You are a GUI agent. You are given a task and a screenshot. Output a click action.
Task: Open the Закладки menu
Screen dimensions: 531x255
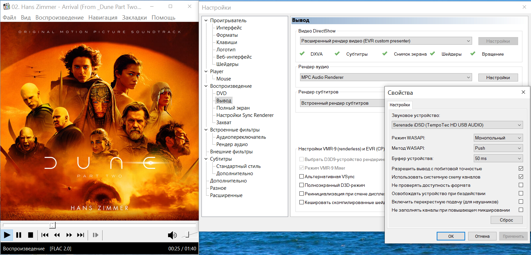pyautogui.click(x=134, y=18)
